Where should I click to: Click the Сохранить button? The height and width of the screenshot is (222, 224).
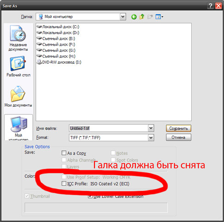click(178, 128)
